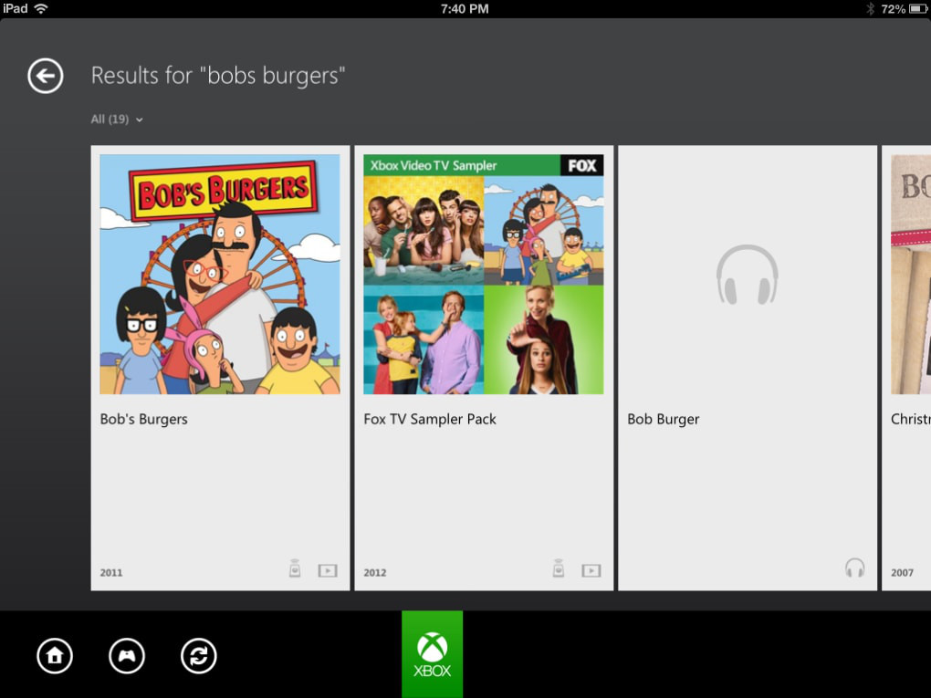This screenshot has width=931, height=698.
Task: Tap the 7:40 PM clock
Action: click(x=465, y=9)
